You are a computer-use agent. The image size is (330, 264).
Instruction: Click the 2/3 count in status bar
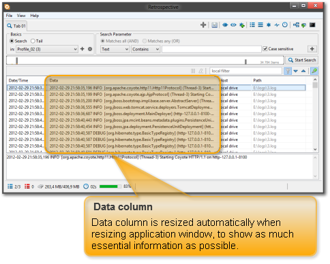pyautogui.click(x=18, y=186)
